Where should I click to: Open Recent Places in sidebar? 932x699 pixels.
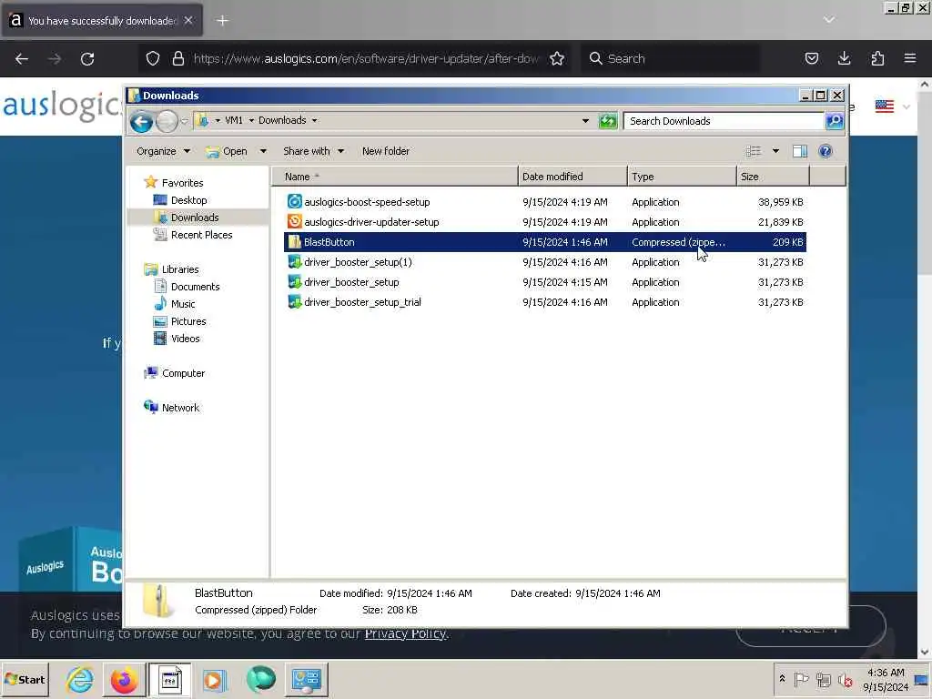coord(201,235)
